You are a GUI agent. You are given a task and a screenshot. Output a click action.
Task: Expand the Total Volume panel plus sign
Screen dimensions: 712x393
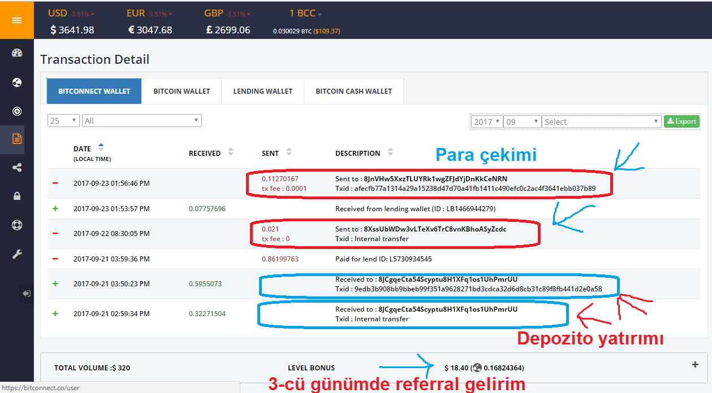[x=695, y=365]
